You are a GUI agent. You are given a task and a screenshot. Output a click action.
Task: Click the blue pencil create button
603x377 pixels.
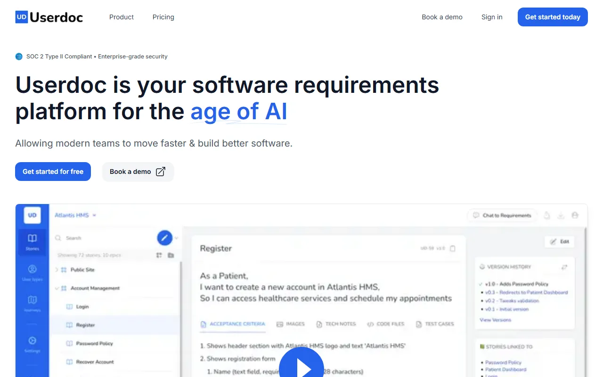click(x=164, y=238)
